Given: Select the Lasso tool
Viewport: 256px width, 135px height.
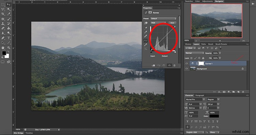Looking at the screenshot, I should click(x=3, y=9).
